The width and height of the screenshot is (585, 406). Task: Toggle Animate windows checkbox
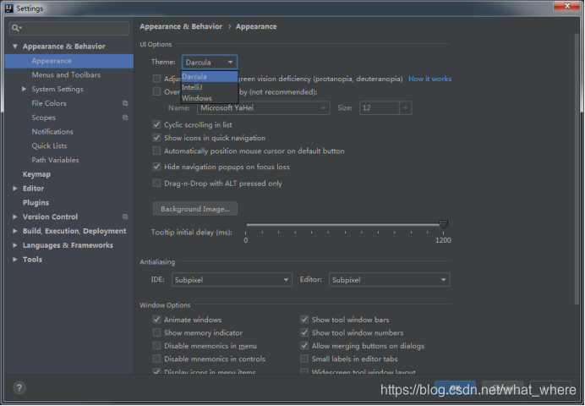click(156, 320)
